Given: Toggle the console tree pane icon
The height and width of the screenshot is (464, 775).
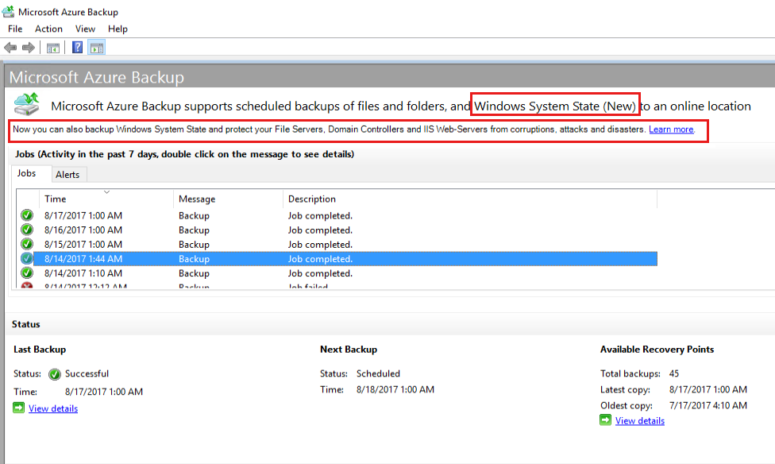Looking at the screenshot, I should coord(53,48).
